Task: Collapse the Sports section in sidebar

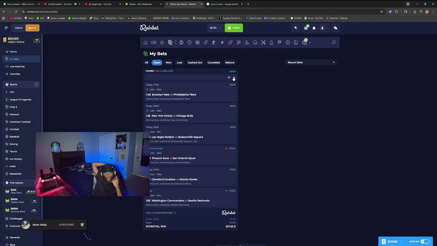Action: click(x=36, y=84)
